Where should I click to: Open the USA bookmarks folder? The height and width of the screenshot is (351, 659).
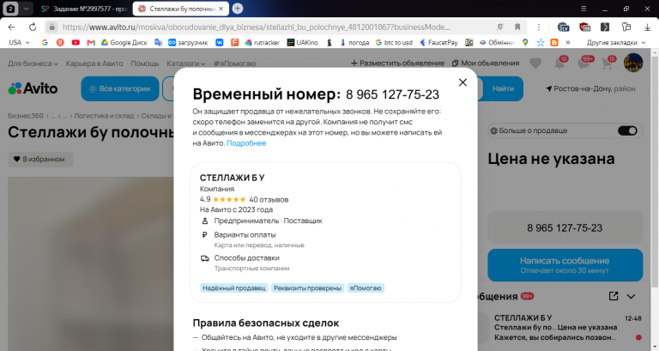tap(19, 42)
